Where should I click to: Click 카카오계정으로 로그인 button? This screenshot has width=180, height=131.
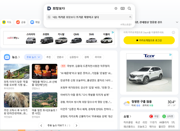click(x=149, y=40)
